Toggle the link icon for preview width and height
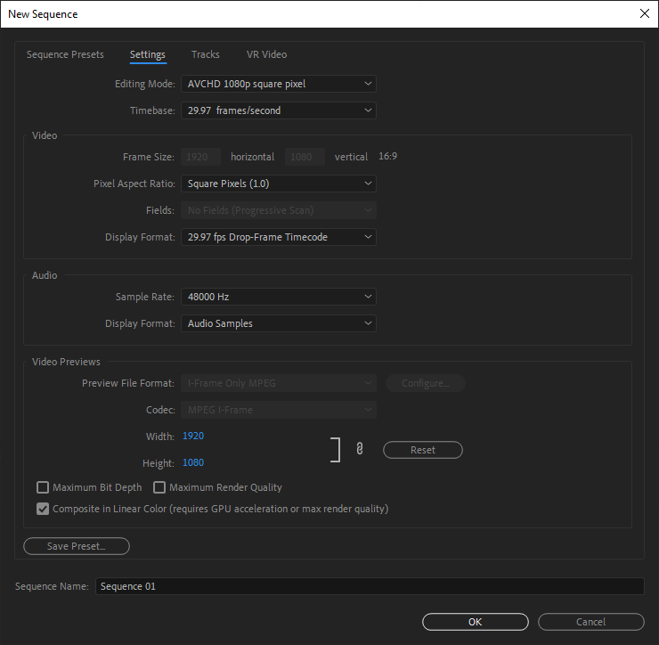This screenshot has height=645, width=659. (x=360, y=449)
